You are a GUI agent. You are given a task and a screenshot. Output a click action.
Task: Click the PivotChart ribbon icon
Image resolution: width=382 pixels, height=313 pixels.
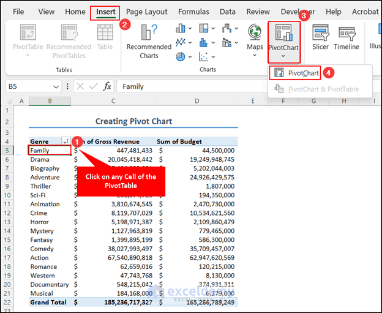click(x=284, y=32)
